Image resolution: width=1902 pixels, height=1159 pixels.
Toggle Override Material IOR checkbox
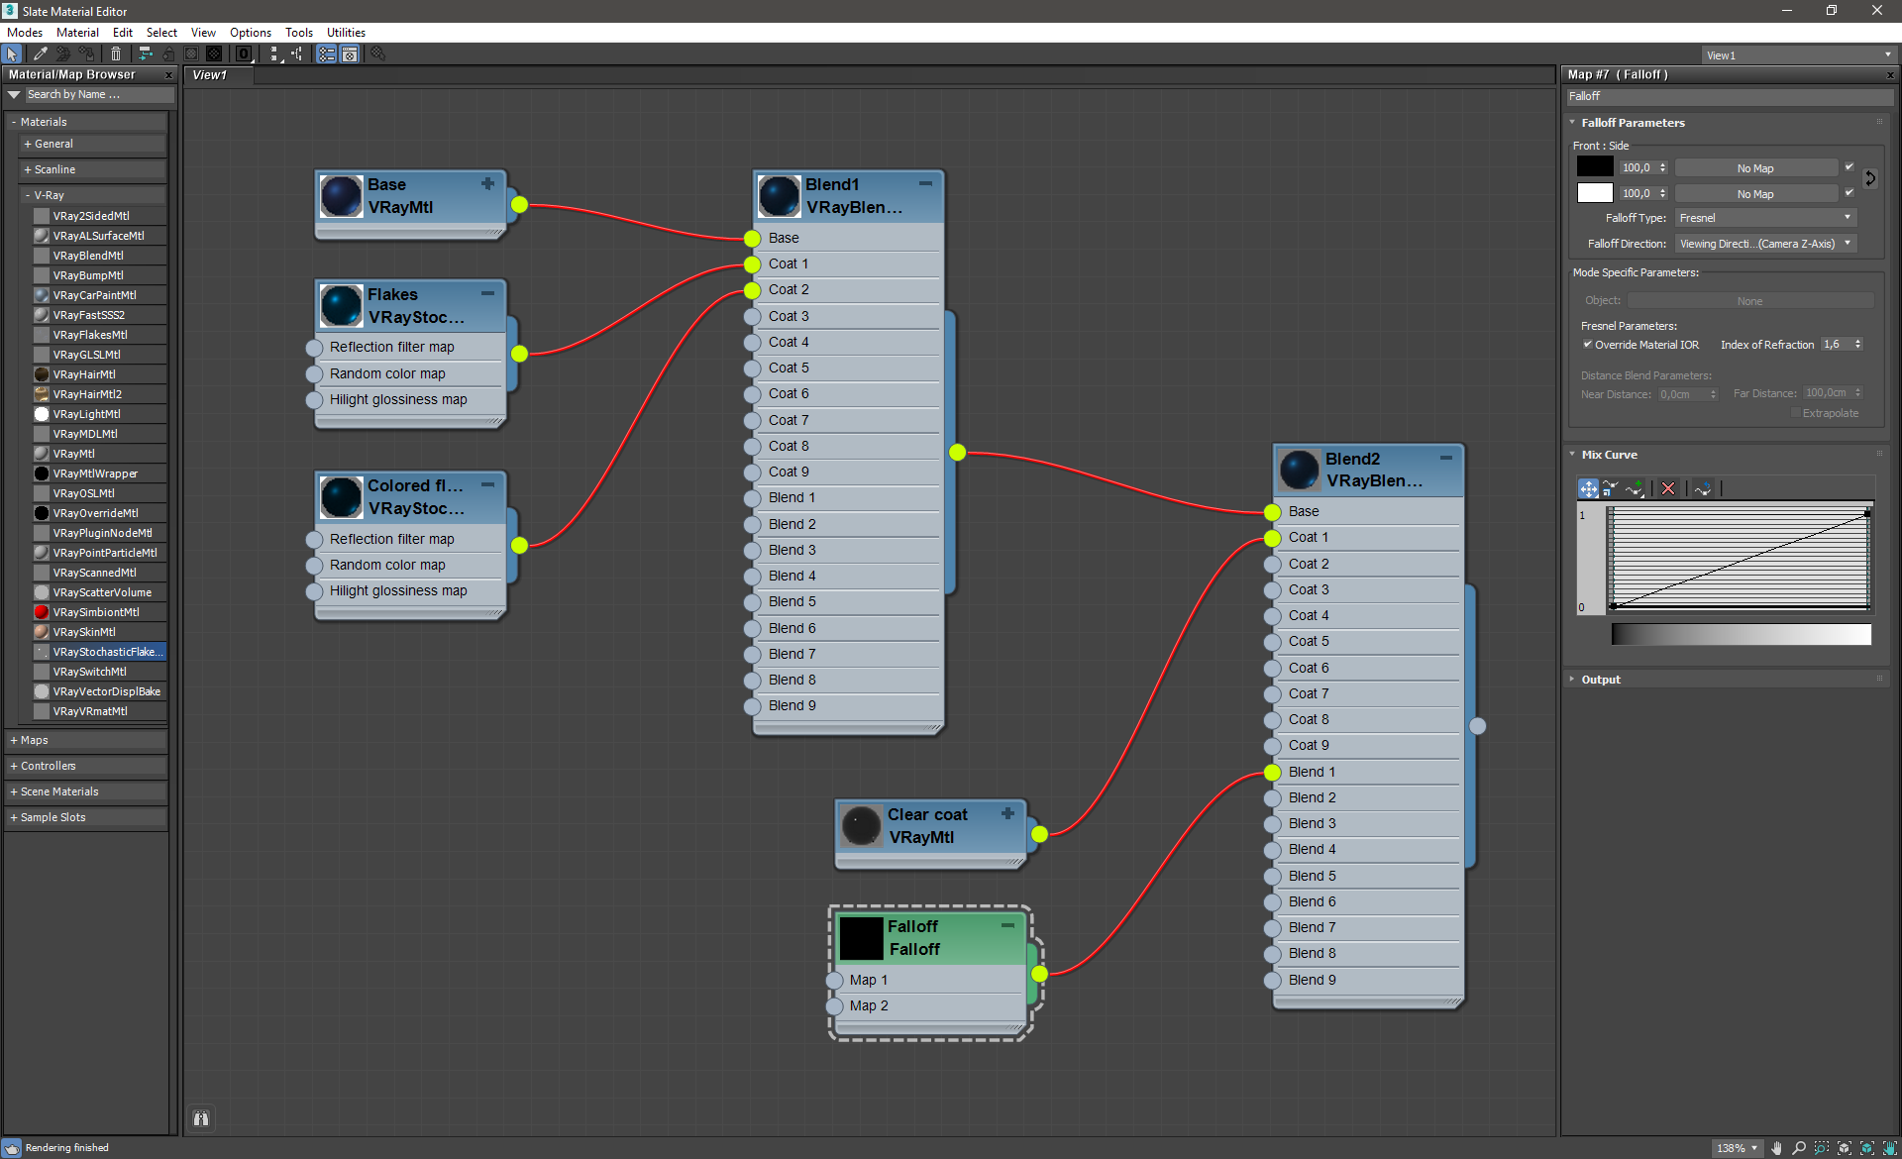click(1587, 345)
